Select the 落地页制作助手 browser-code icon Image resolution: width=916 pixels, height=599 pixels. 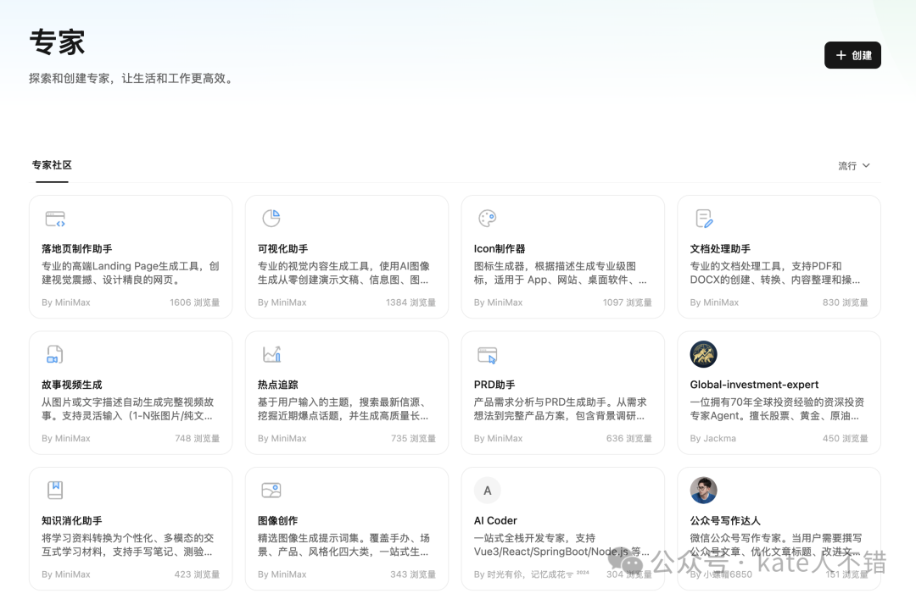click(x=54, y=218)
